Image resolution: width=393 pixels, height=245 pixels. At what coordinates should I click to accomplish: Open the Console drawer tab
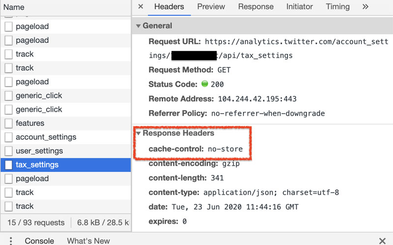[39, 241]
